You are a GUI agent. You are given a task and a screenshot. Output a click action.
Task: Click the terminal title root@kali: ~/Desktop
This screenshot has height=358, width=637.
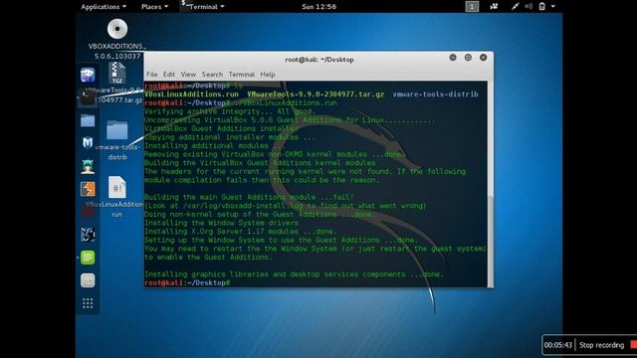319,60
